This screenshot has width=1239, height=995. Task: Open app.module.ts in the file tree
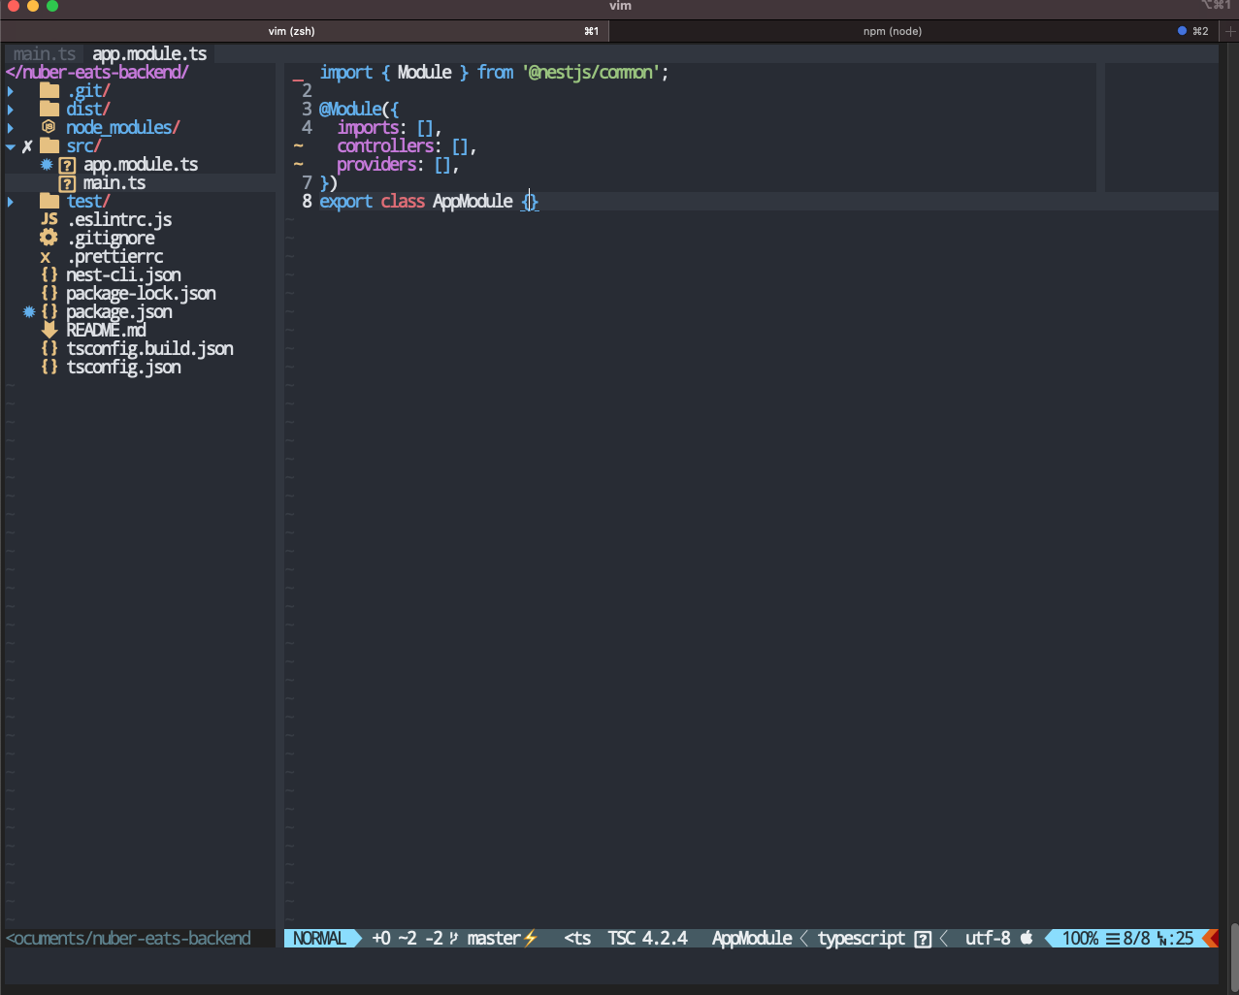point(141,165)
